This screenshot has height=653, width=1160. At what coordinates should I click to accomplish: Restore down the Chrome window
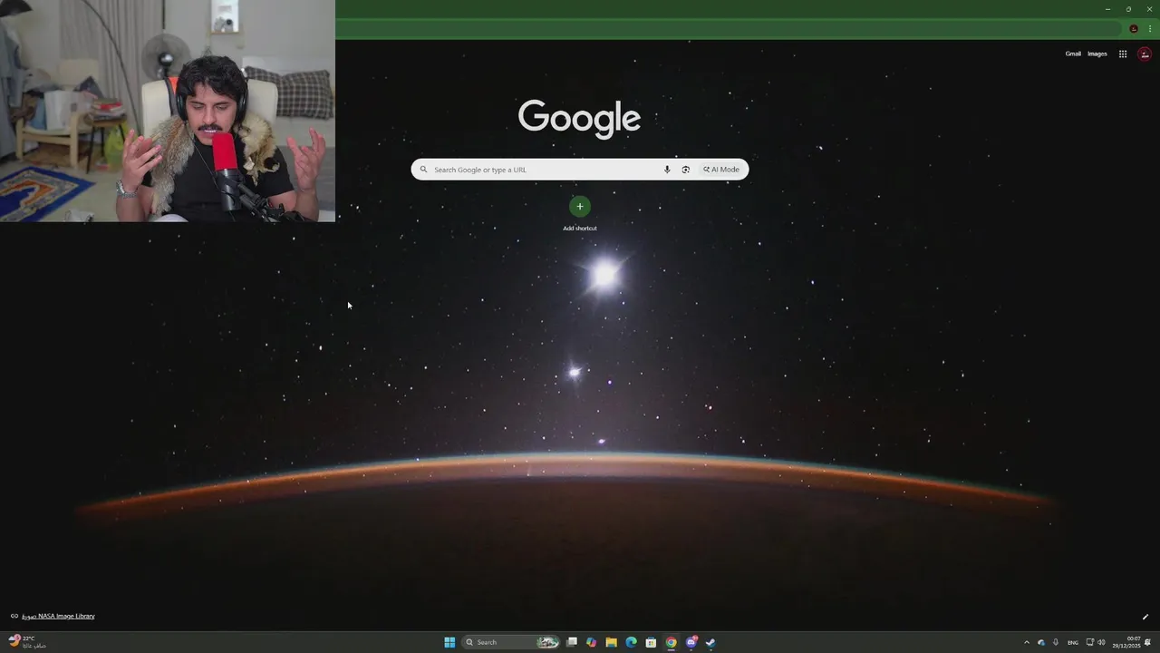coord(1128,9)
